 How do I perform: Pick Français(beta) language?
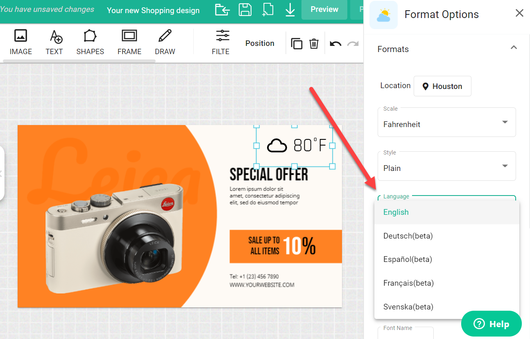click(x=447, y=283)
